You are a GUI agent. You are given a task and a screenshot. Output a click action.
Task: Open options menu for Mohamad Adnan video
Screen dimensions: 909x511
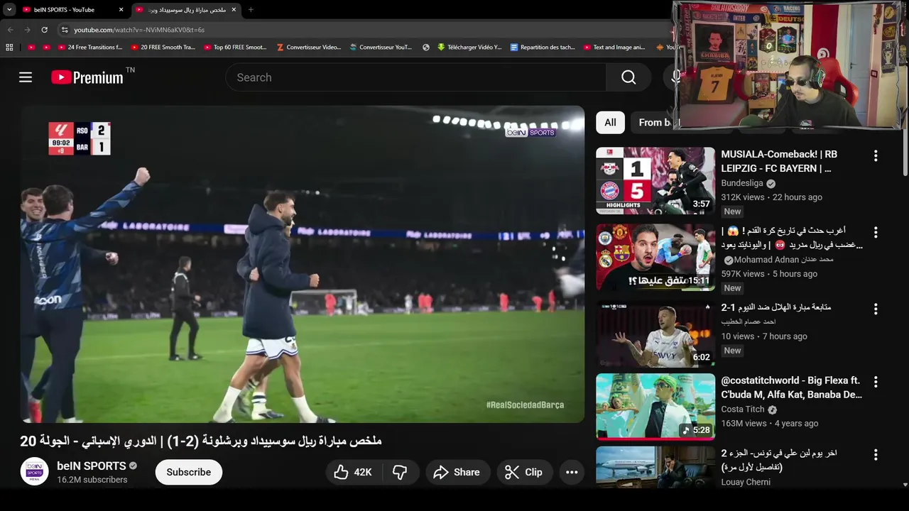pyautogui.click(x=876, y=232)
